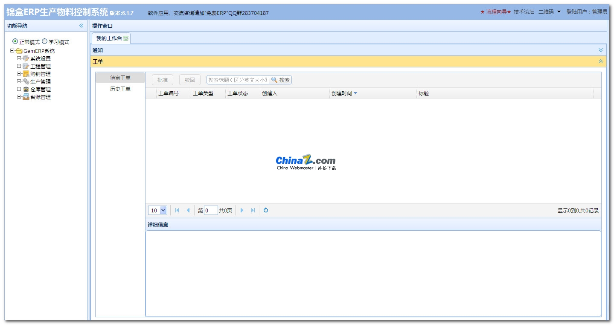The width and height of the screenshot is (614, 325).
Task: Go to last page icon
Action: 253,210
